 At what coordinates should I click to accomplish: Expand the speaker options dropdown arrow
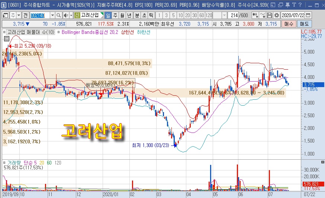pyautogui.click(x=71, y=15)
